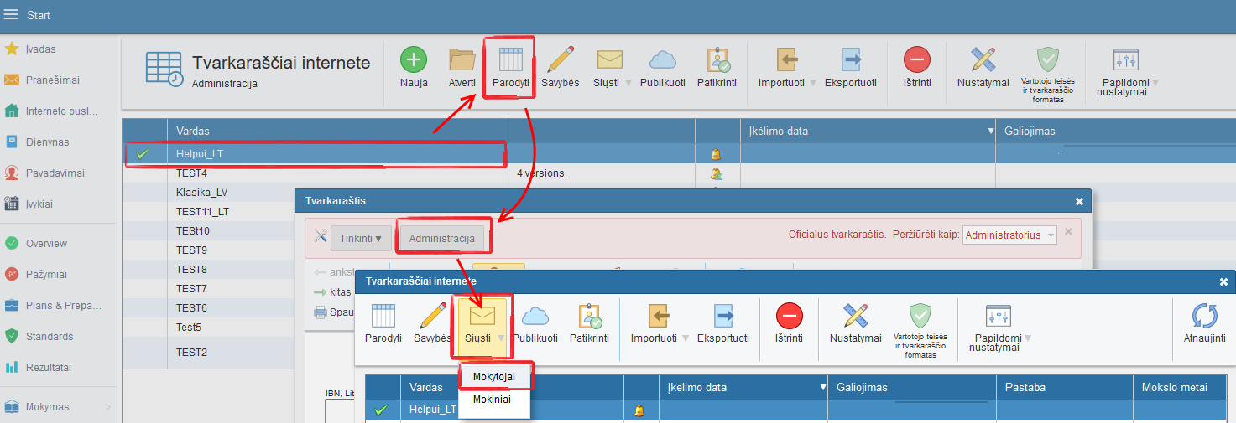Select the TEST9 row in the list

[x=191, y=250]
